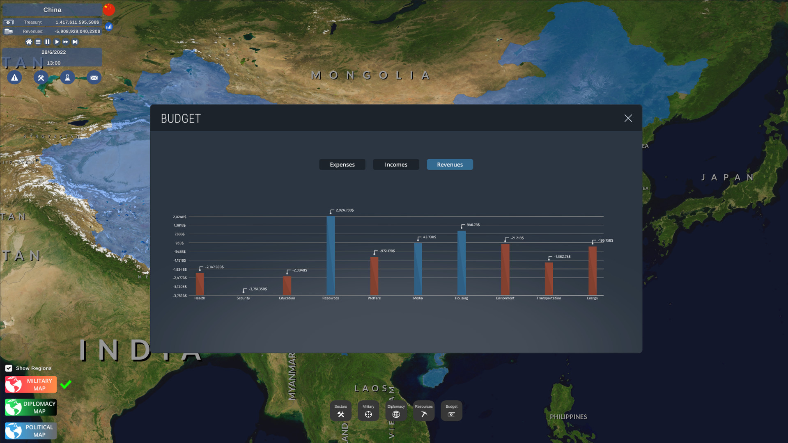The height and width of the screenshot is (443, 788).
Task: Open the hamburger menu icon
Action: [38, 42]
